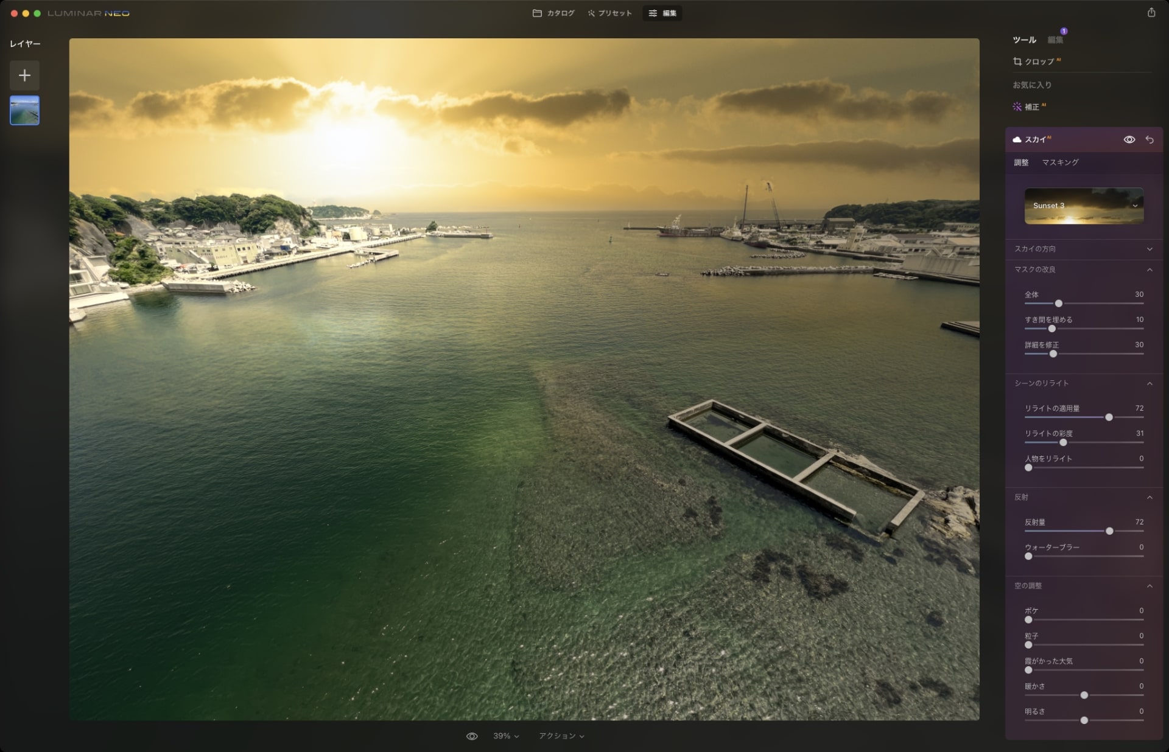Click the Sky AI cloud icon header
1169x752 pixels.
pyautogui.click(x=1017, y=140)
